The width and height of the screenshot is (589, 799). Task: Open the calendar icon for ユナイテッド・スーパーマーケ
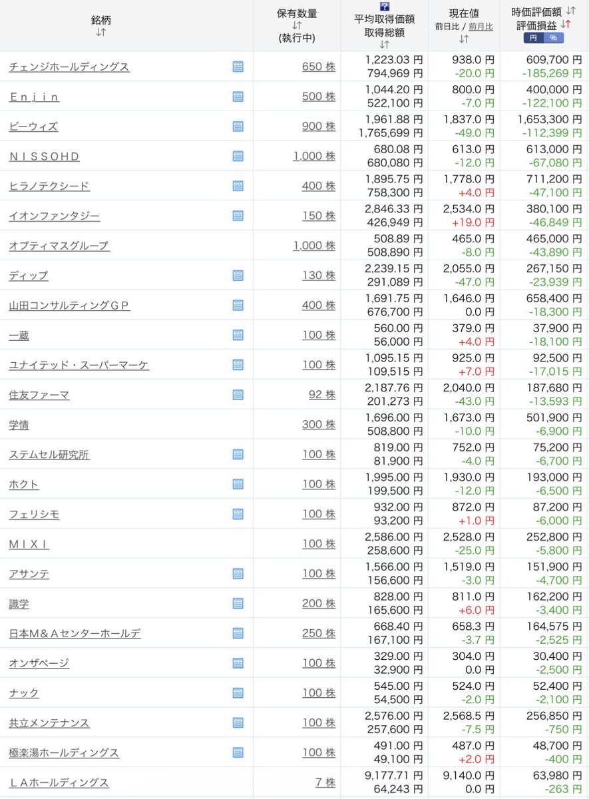pyautogui.click(x=238, y=365)
